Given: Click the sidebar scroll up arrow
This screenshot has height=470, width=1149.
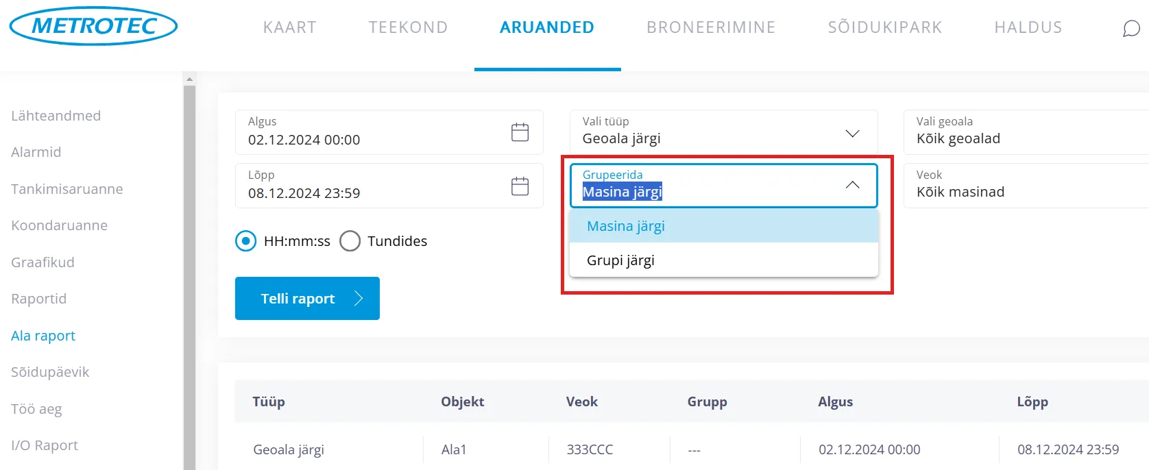Looking at the screenshot, I should [189, 79].
